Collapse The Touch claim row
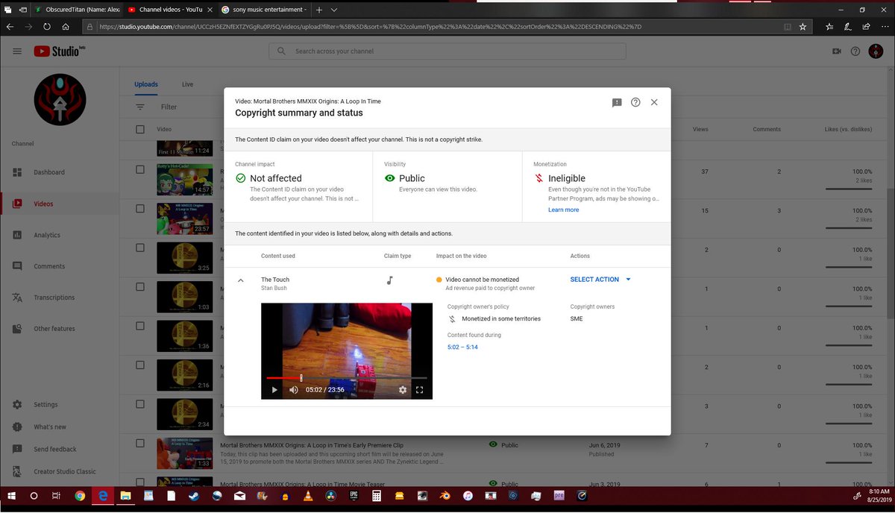Viewport: 895px width, 513px height. point(240,280)
